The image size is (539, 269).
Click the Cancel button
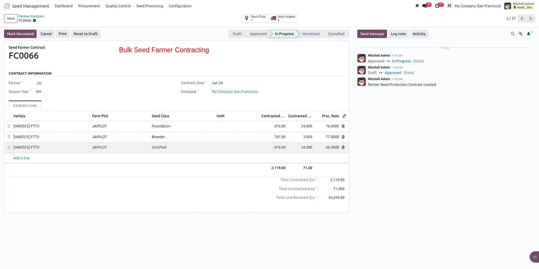pos(46,34)
